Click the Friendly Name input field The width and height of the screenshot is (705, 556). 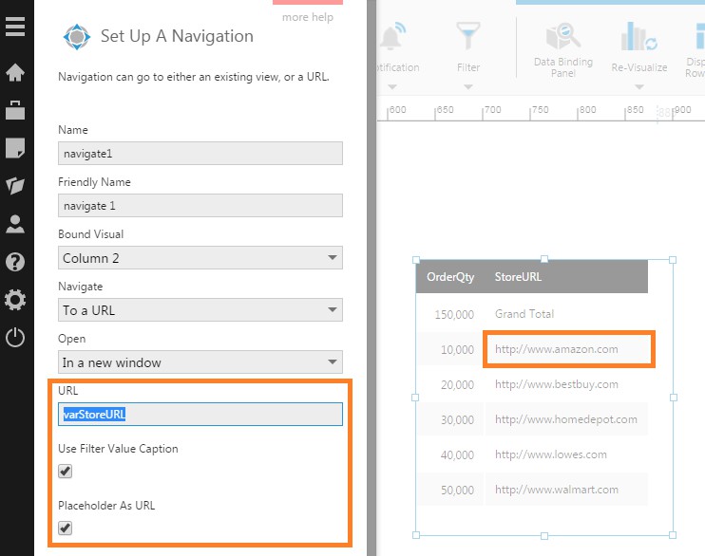[x=200, y=205]
